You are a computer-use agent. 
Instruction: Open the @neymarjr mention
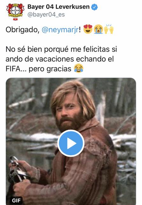(x=60, y=30)
